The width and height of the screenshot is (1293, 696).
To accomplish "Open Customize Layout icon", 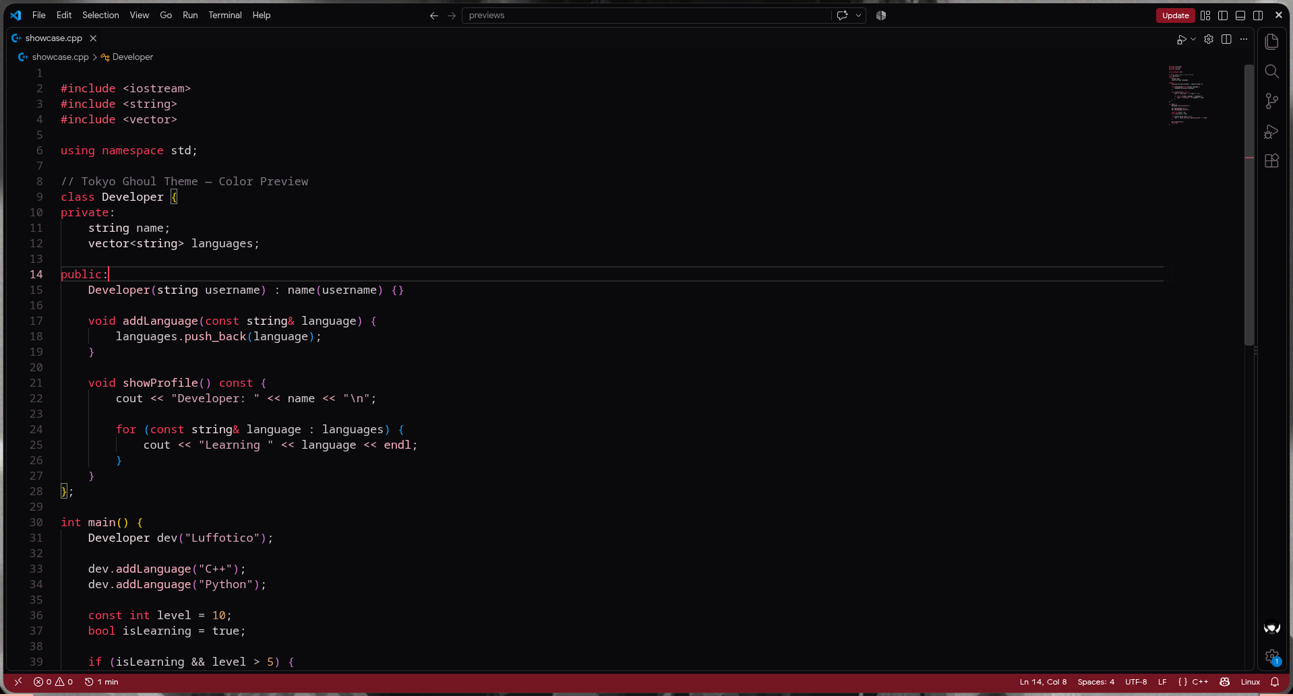I will pyautogui.click(x=1205, y=15).
